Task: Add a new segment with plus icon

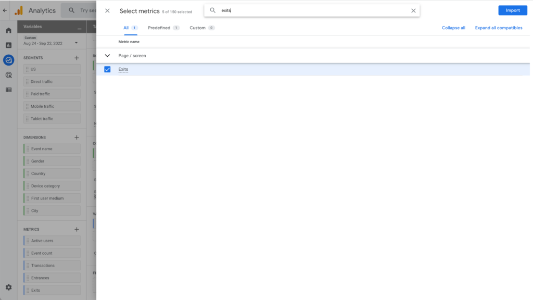Action: click(77, 58)
